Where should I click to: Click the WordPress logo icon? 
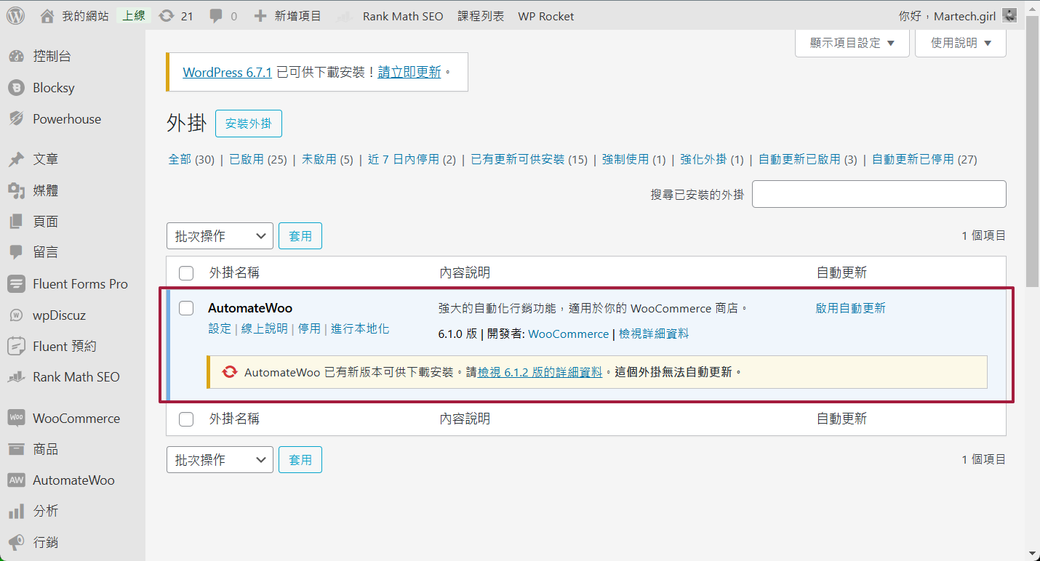16,15
